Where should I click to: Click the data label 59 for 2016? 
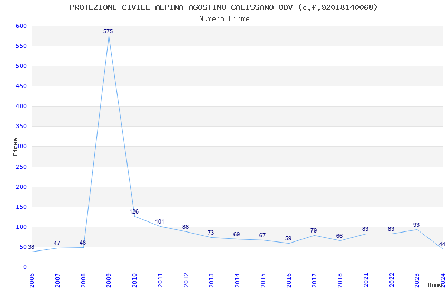point(288,238)
